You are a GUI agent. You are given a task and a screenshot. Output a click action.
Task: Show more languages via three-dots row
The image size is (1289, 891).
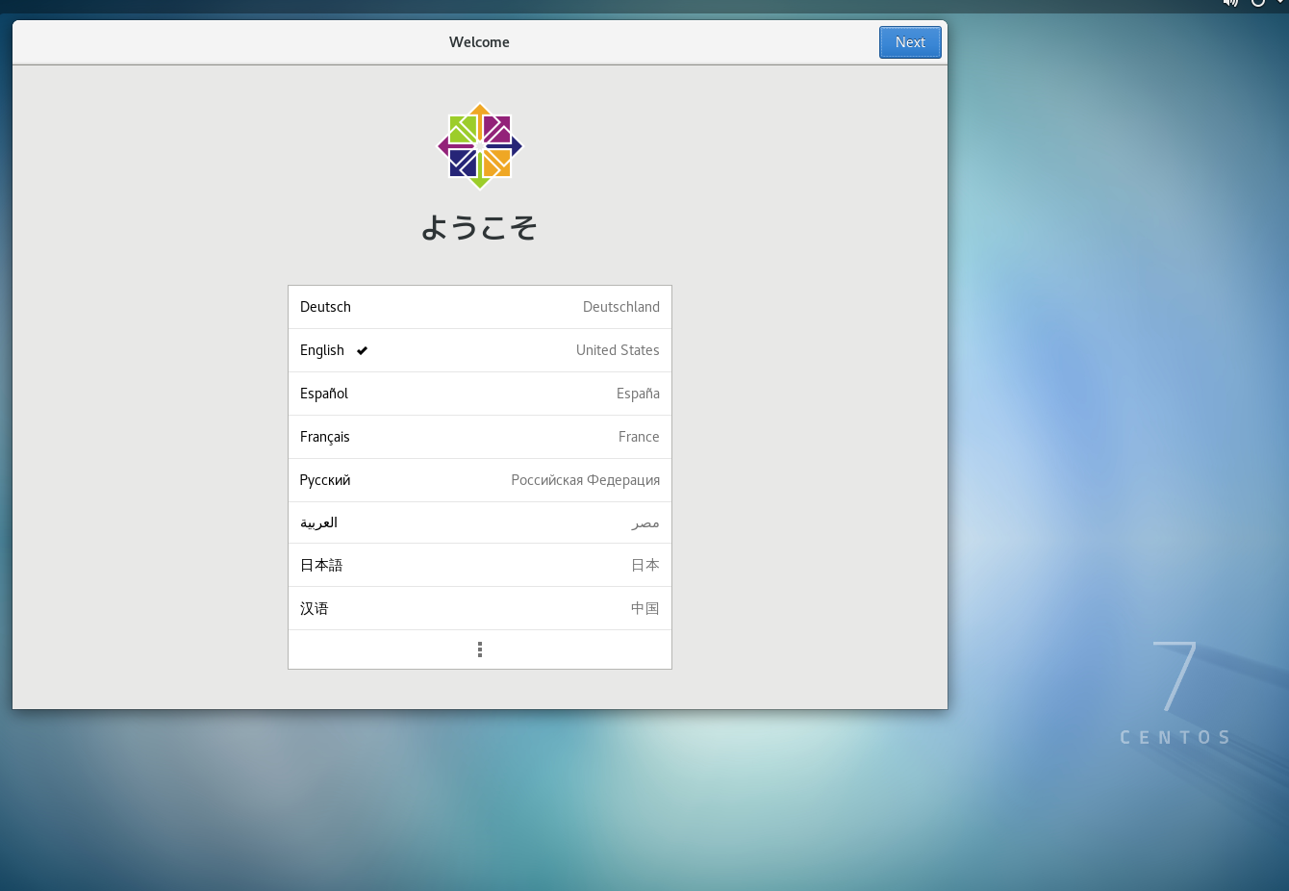click(479, 649)
